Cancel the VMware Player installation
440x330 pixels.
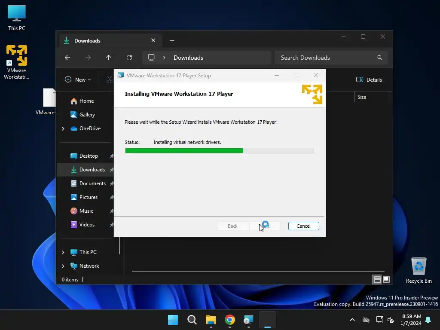point(303,226)
